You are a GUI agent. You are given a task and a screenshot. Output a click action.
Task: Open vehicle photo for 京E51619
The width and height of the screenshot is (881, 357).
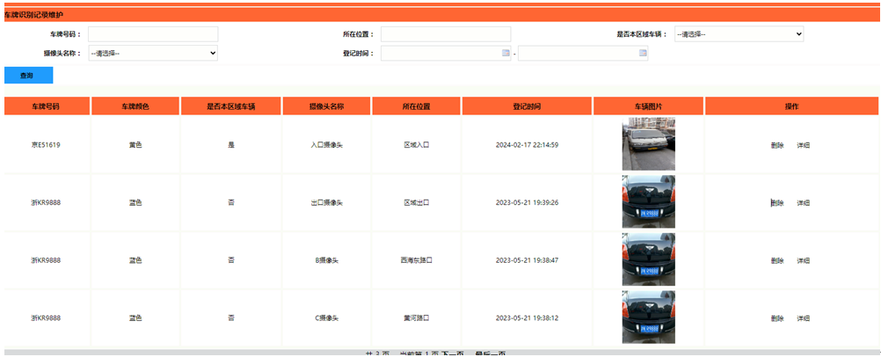[x=648, y=144]
